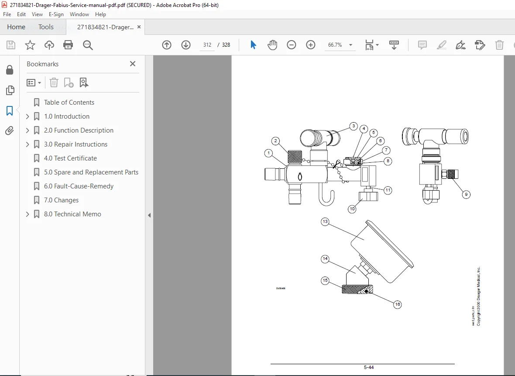The image size is (515, 376).
Task: Select 2.0 Function Description bookmark label
Action: pos(79,130)
